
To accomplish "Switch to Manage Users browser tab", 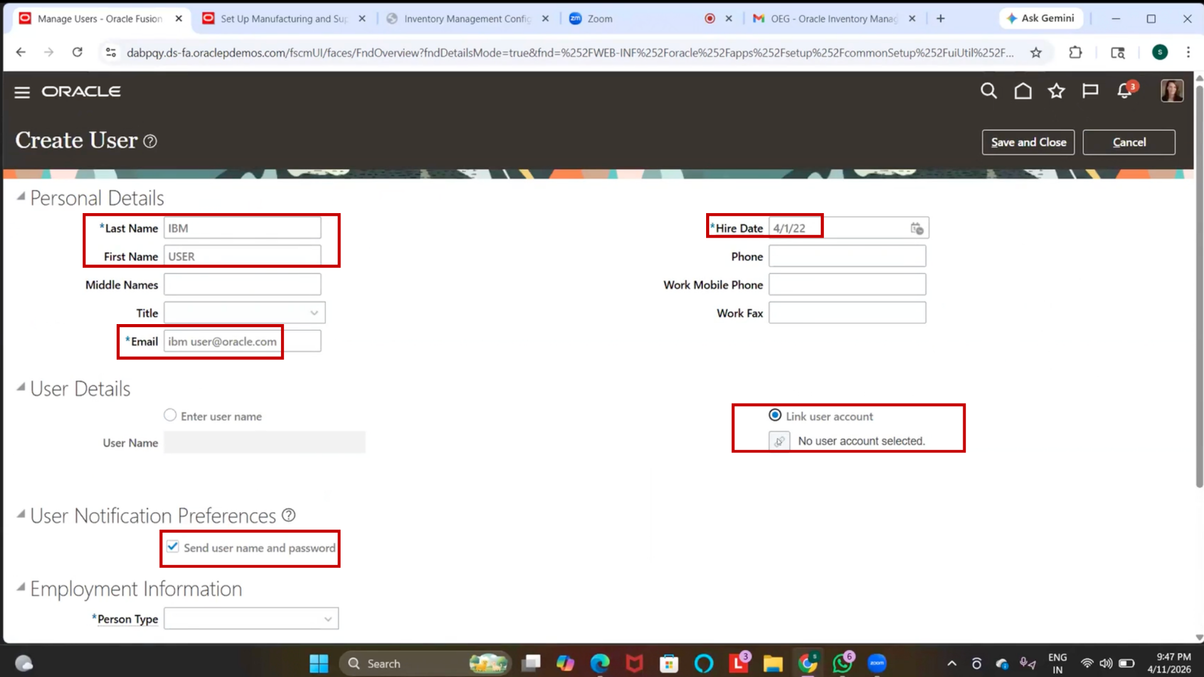I will coord(100,19).
